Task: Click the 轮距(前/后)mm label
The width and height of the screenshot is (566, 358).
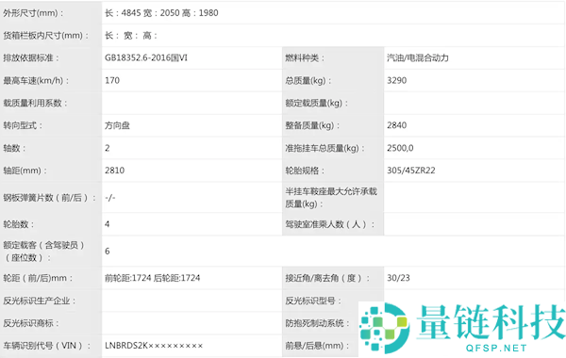Action: (38, 278)
